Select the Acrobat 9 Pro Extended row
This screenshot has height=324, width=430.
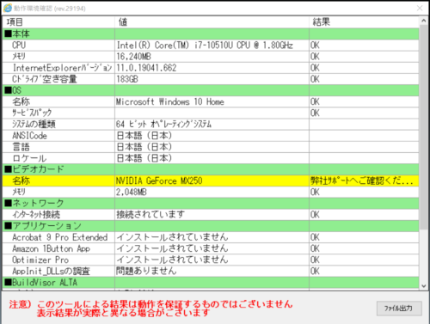(x=211, y=237)
